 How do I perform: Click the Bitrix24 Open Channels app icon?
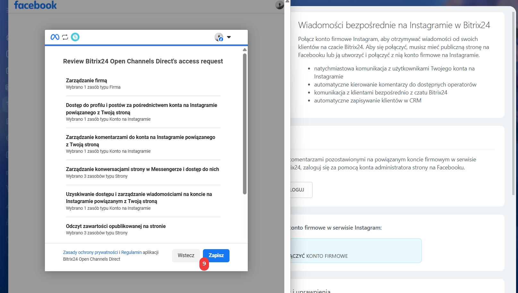[x=75, y=37]
